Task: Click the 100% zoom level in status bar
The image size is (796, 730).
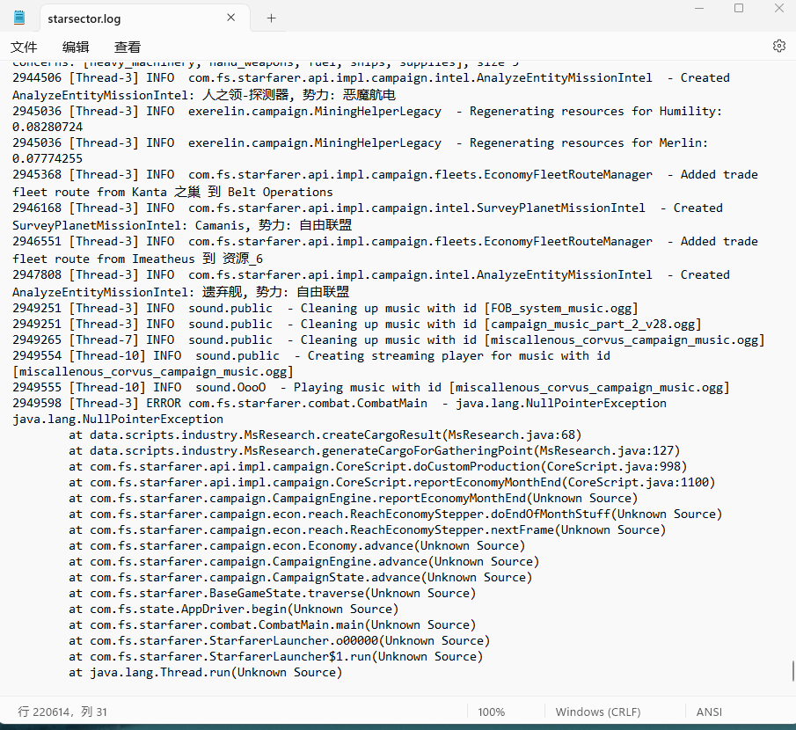Action: click(x=492, y=712)
